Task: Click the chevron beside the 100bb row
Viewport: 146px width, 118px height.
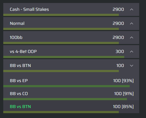Action: click(x=132, y=38)
